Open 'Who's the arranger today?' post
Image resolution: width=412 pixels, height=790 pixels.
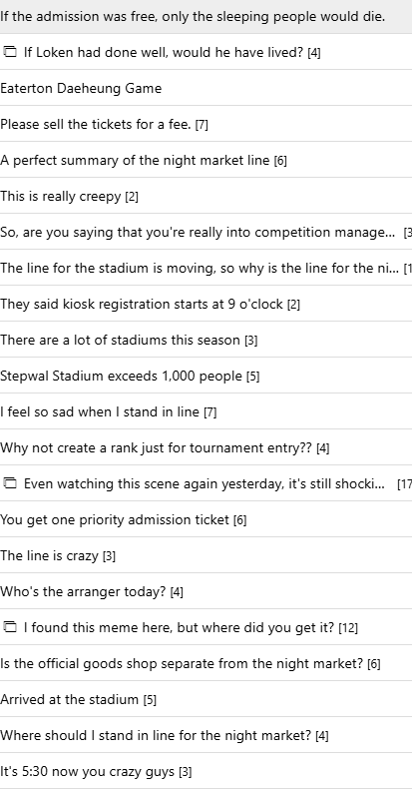83,591
